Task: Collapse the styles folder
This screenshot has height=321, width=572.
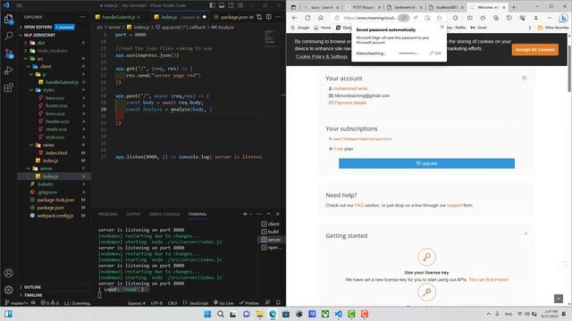Action: click(x=54, y=90)
